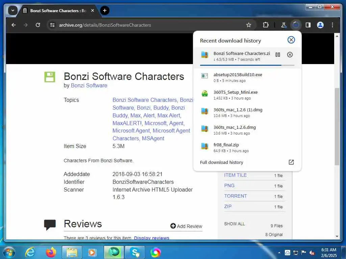This screenshot has width=346, height=259.
Task: Bookmark this page with the star icon
Action: [x=249, y=25]
